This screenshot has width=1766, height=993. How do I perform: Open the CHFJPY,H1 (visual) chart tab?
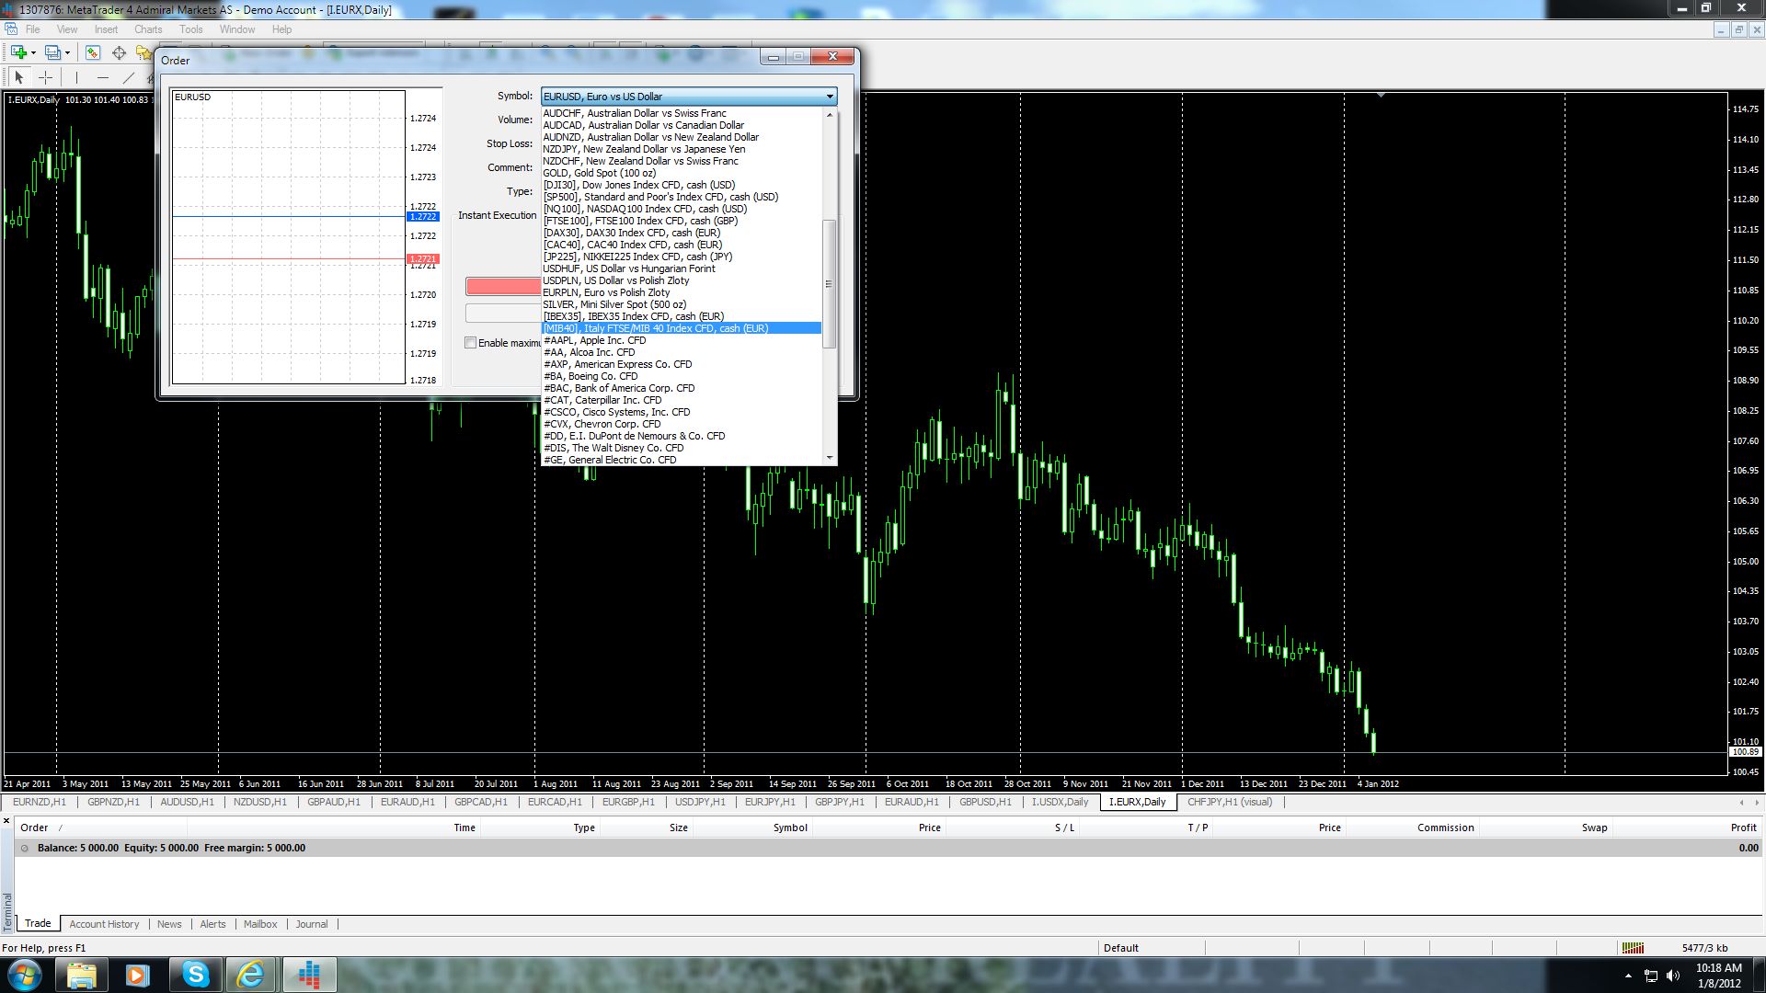pos(1230,802)
